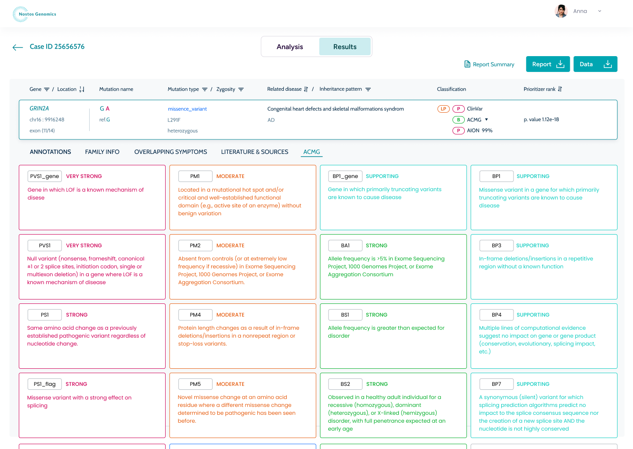Screen dimensions: 633x449
Task: Sort Related disease column
Action: tap(306, 89)
